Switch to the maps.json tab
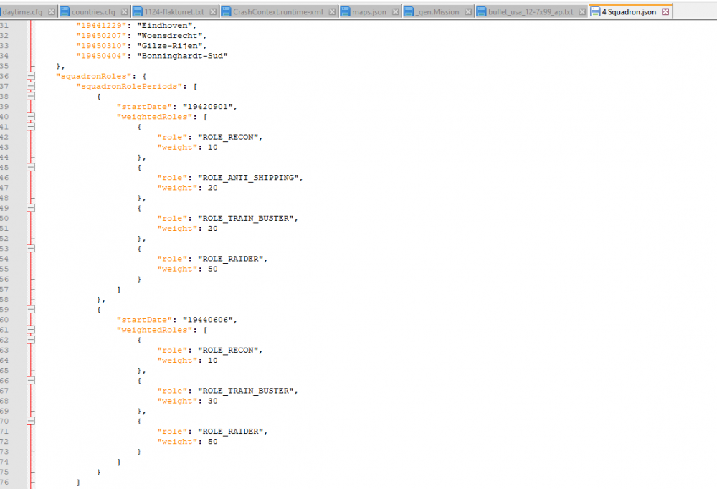717x489 pixels. pyautogui.click(x=369, y=12)
